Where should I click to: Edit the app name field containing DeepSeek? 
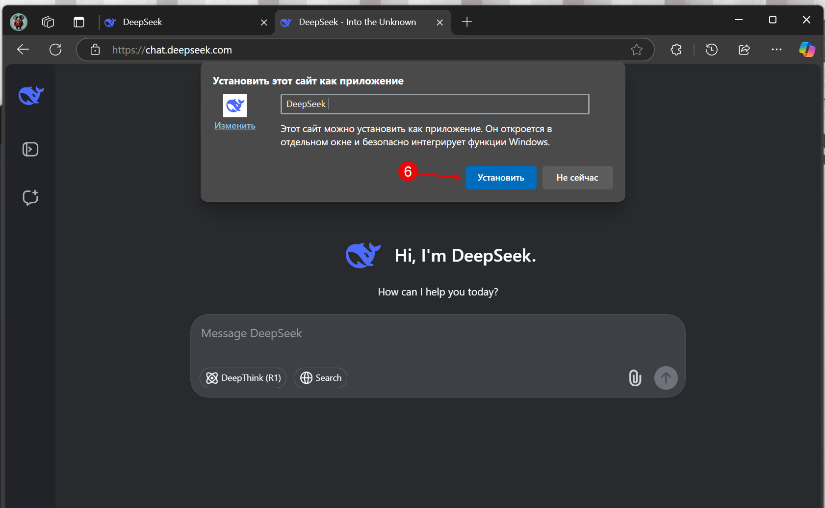pos(435,104)
